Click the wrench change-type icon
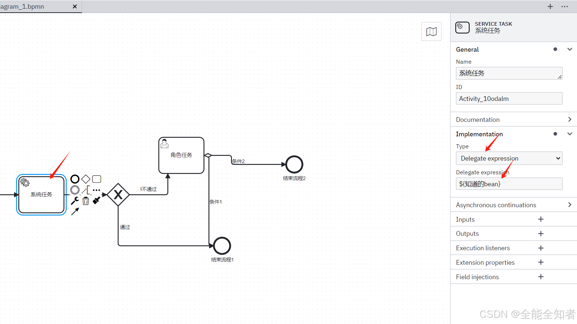Screen dimensions: 577x324 tap(75, 201)
